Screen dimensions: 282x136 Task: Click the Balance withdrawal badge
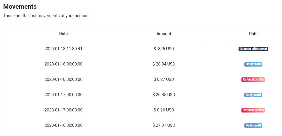[253, 49]
